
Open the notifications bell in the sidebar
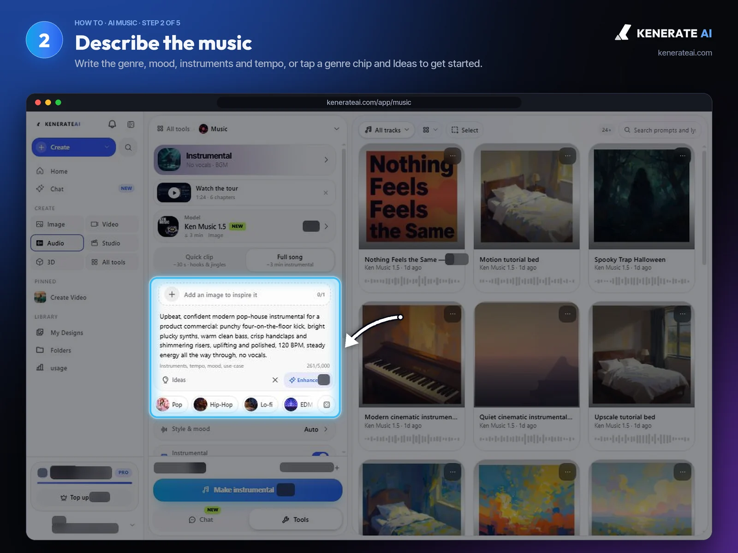pyautogui.click(x=112, y=124)
